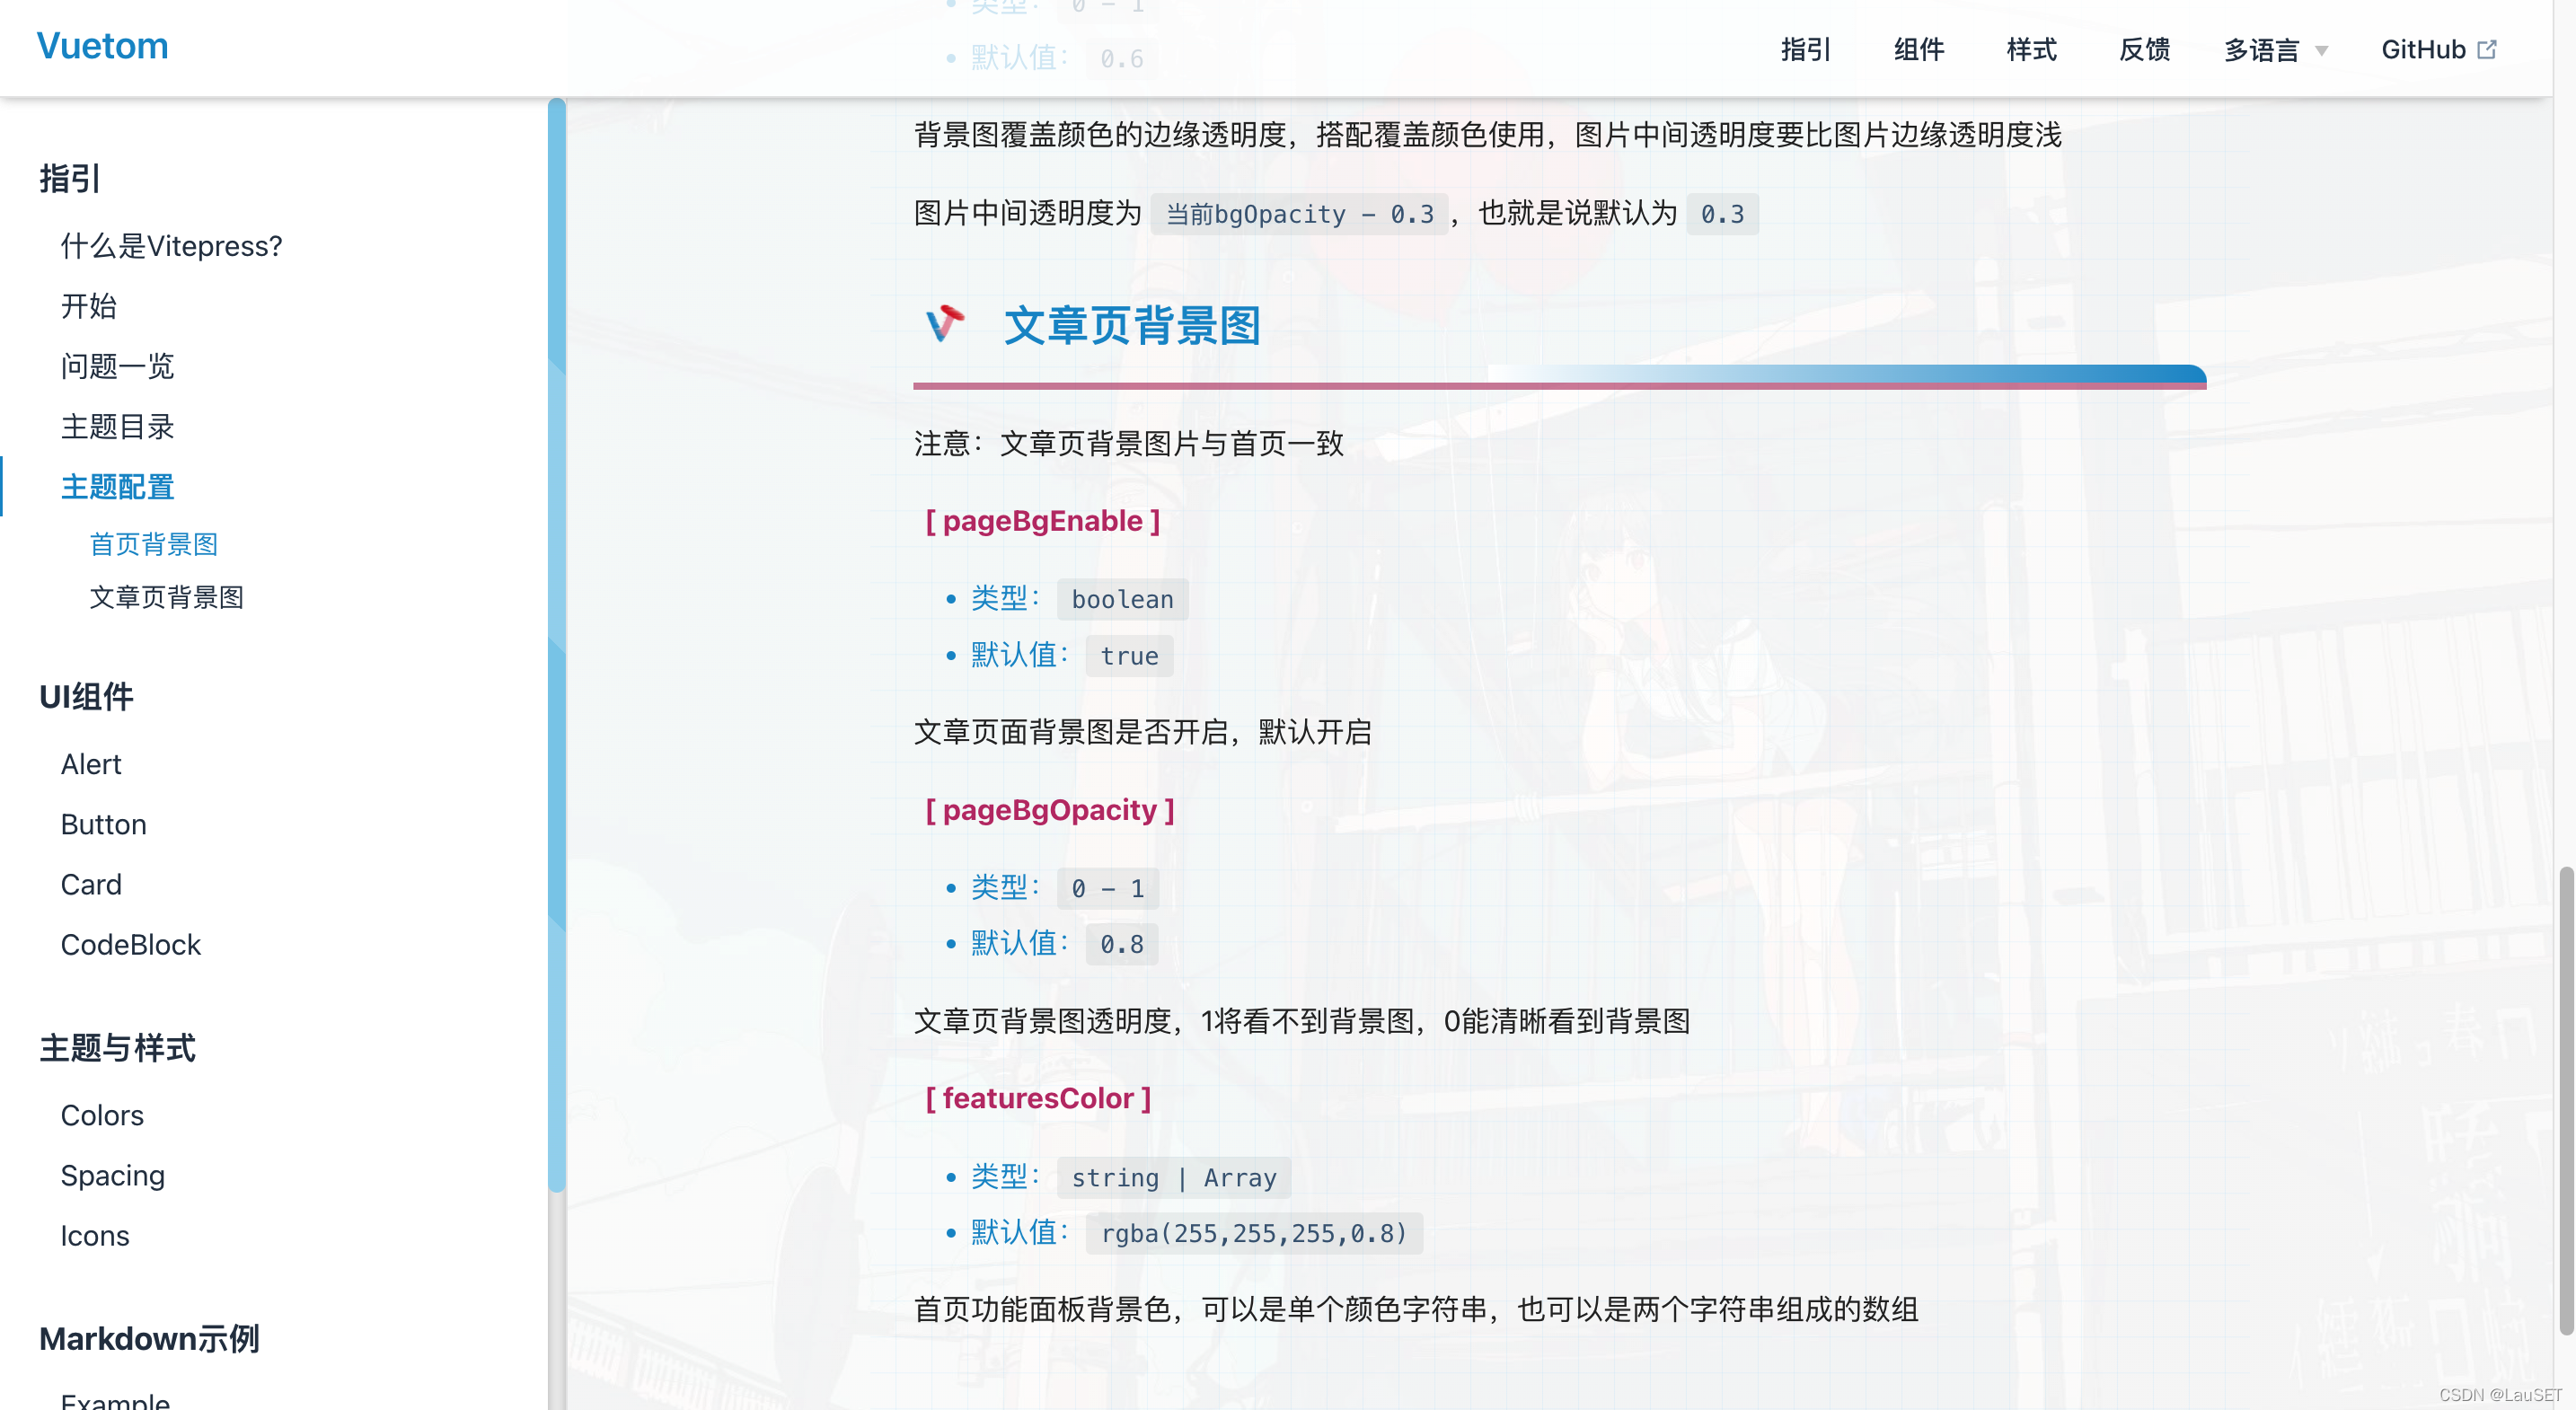
Task: Click the Markdown示例 sidebar section heading
Action: pyautogui.click(x=149, y=1338)
